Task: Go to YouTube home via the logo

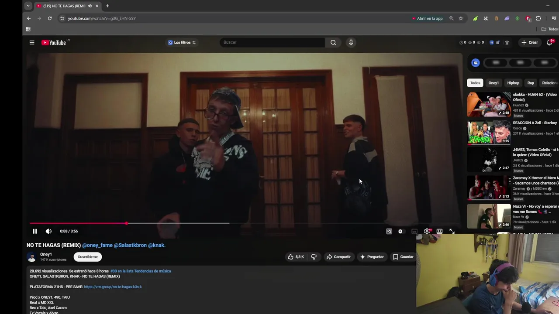Action: click(54, 42)
